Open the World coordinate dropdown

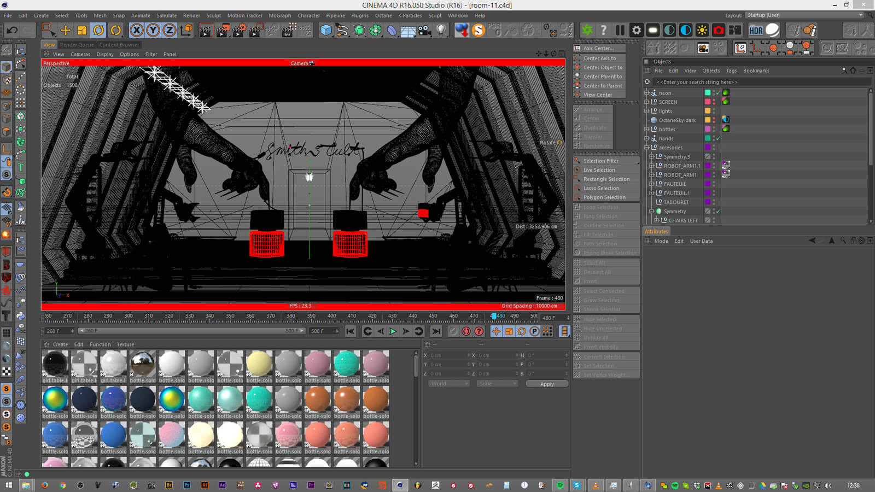(449, 384)
